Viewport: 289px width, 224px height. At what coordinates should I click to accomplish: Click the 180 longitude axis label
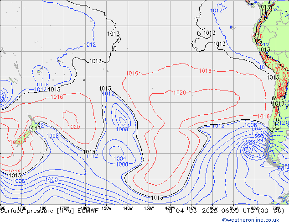(x=43, y=208)
